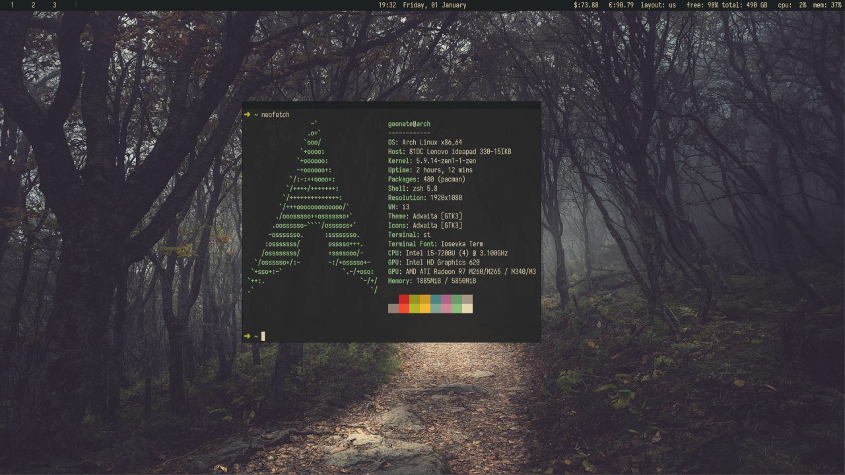Click the Terminal Font: Iosevka Term line
The image size is (845, 475).
pos(436,244)
